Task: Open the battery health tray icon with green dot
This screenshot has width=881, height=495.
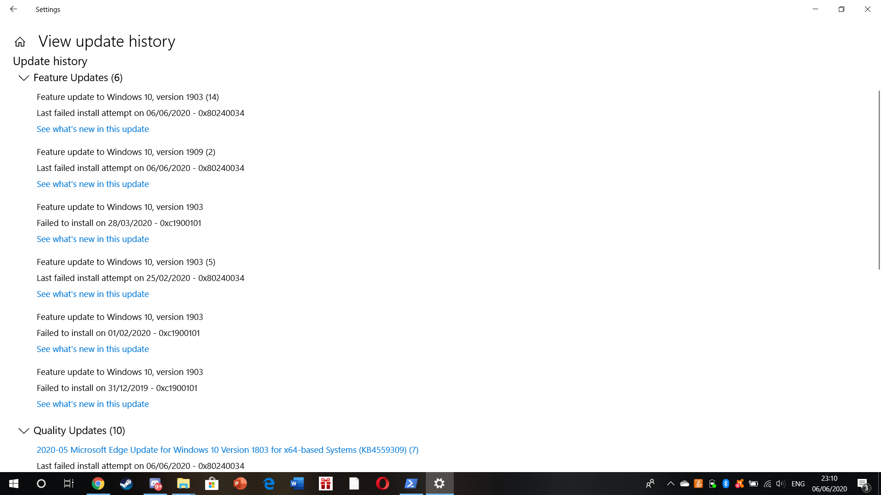Action: click(x=712, y=484)
